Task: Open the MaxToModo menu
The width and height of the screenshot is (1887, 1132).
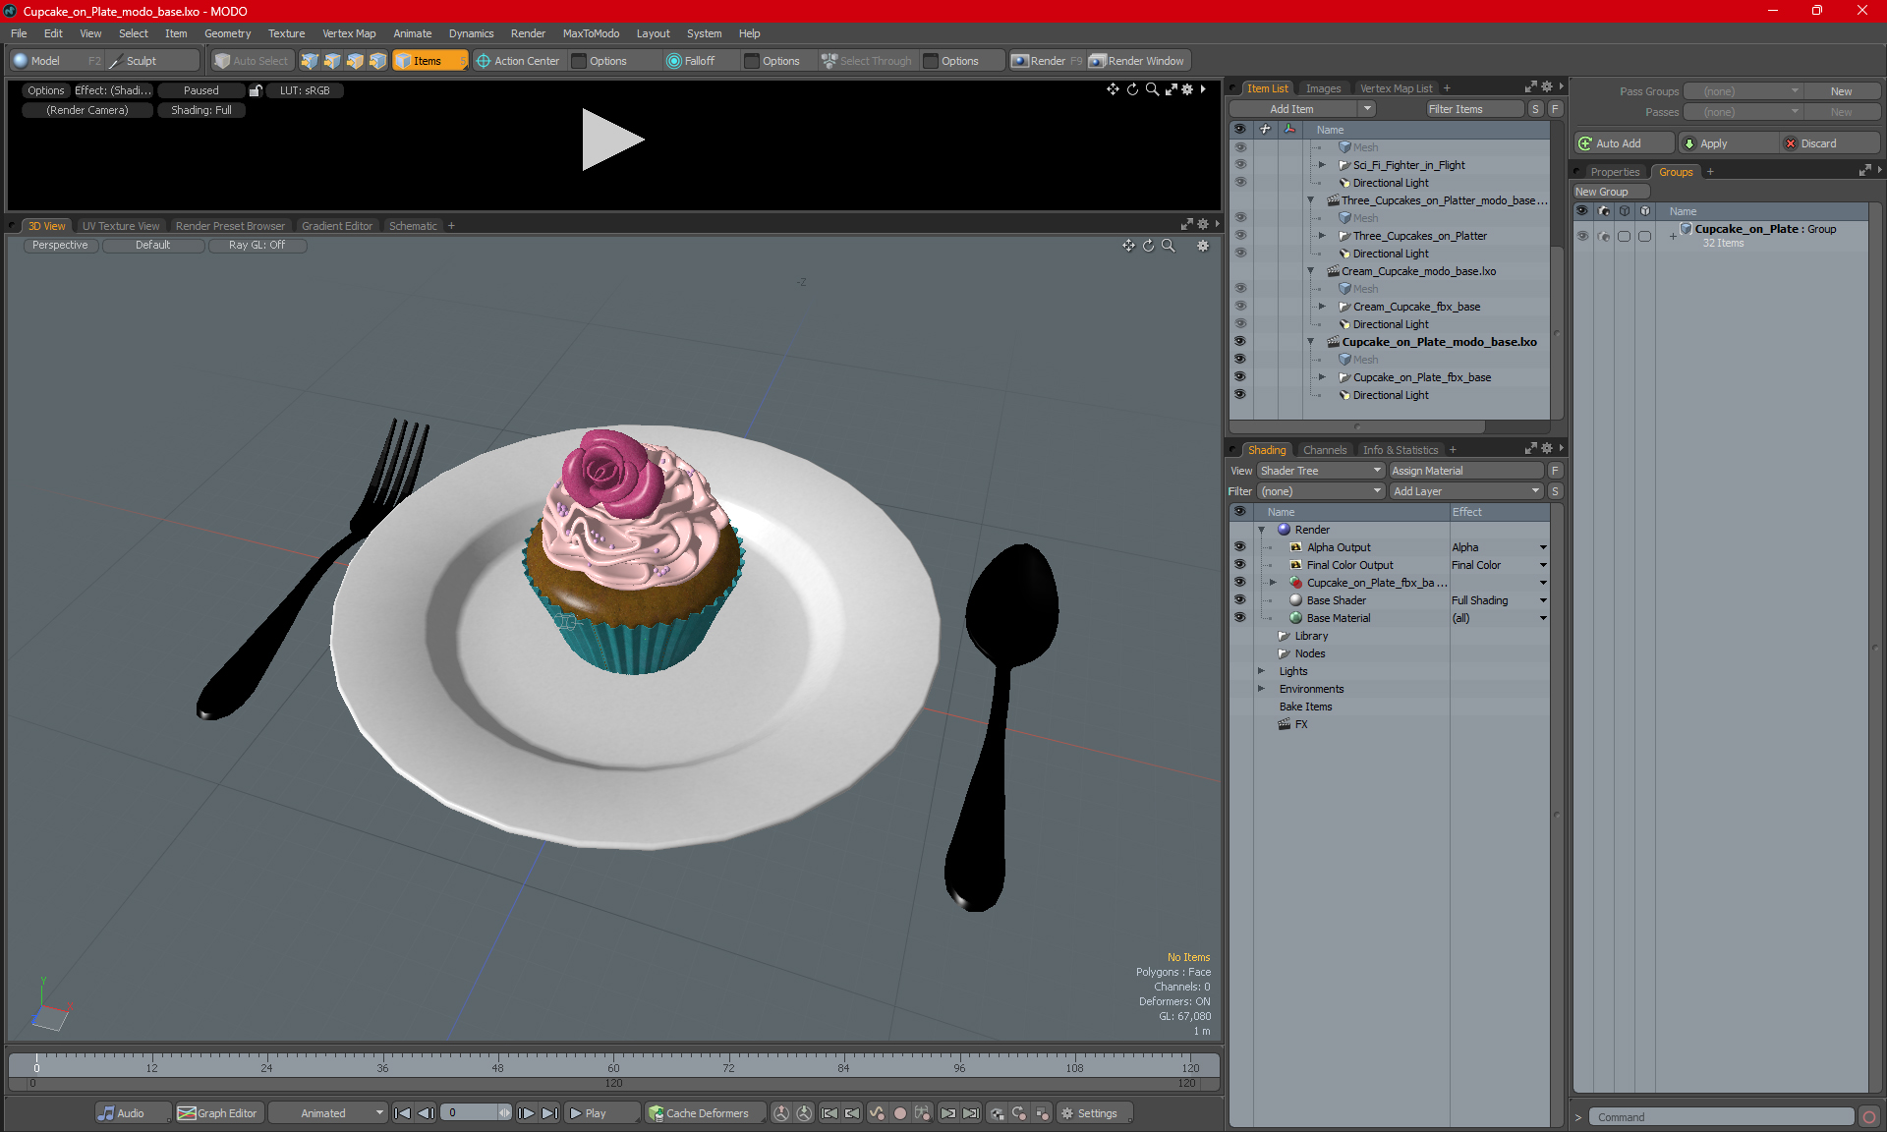Action: click(x=591, y=33)
